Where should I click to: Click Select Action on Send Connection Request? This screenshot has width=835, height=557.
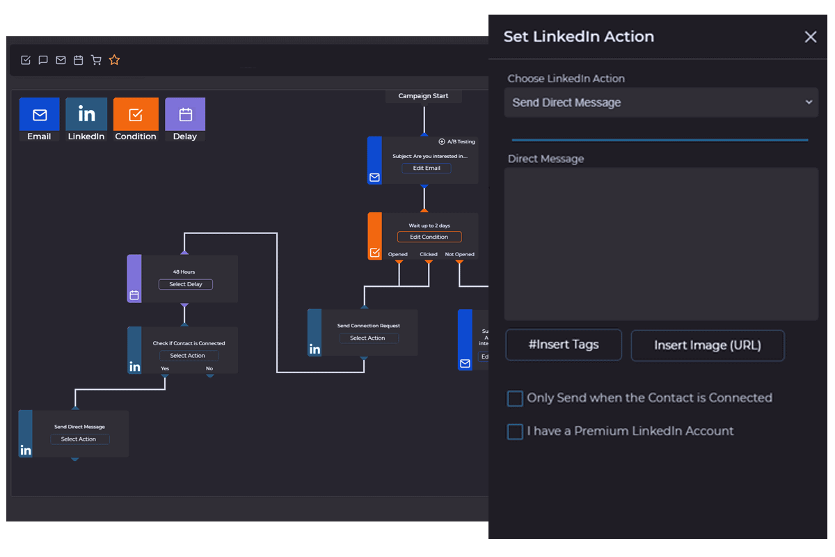click(x=368, y=338)
